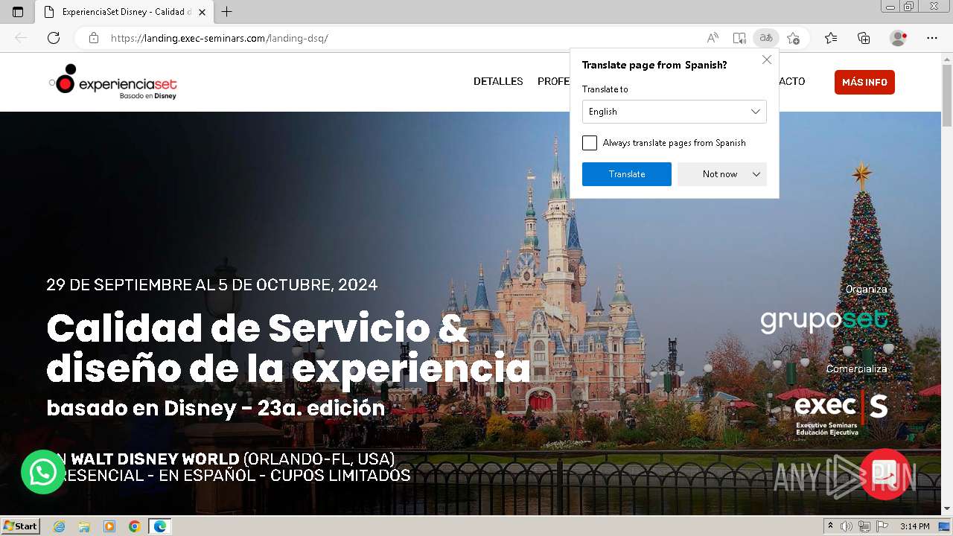Launch Chrome from the taskbar

(x=135, y=526)
